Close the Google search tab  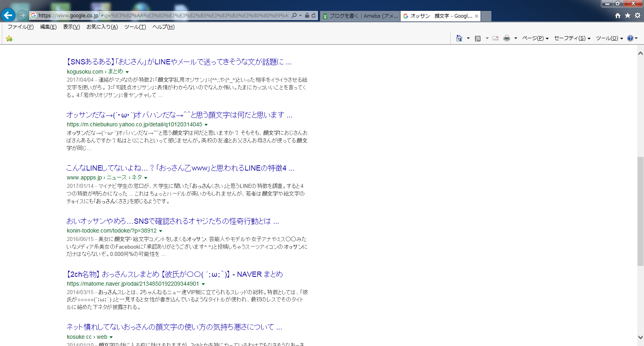(x=477, y=16)
